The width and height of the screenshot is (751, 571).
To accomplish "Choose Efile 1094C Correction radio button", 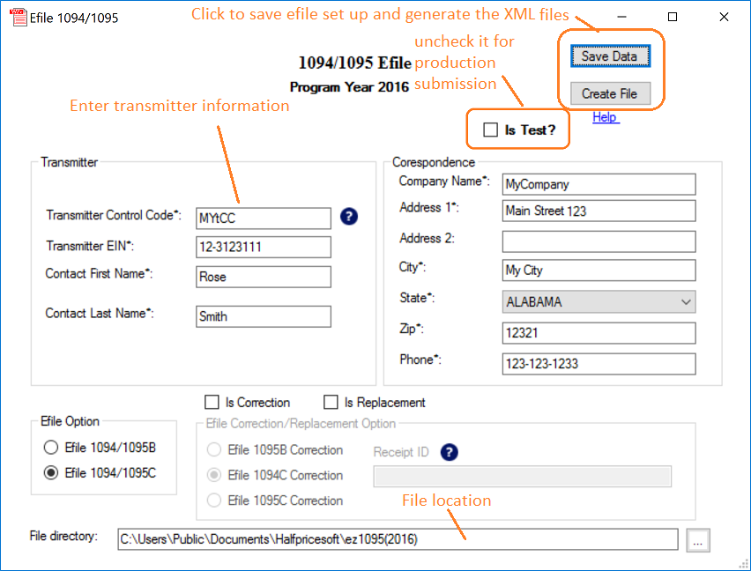I will point(213,475).
